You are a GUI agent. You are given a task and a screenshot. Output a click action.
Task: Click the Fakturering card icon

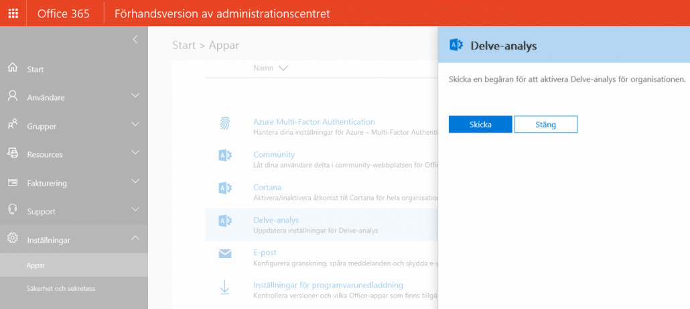pos(13,182)
